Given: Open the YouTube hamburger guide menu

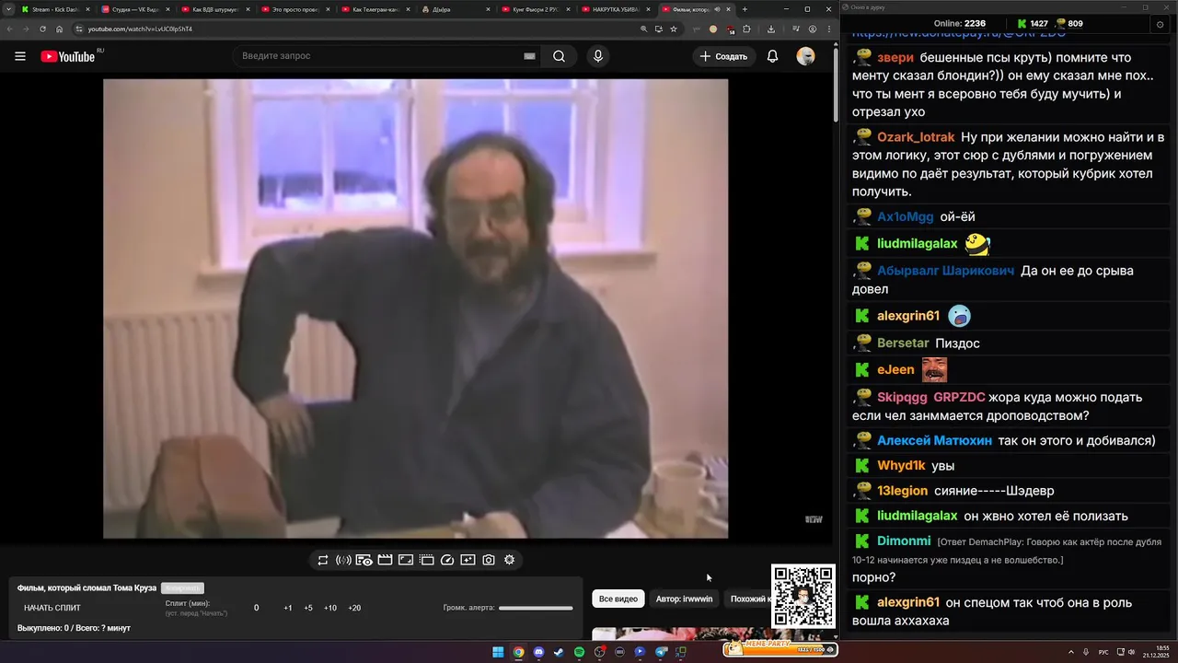Looking at the screenshot, I should coord(20,56).
